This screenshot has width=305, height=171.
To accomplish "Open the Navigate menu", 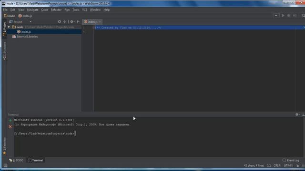I will (33, 9).
